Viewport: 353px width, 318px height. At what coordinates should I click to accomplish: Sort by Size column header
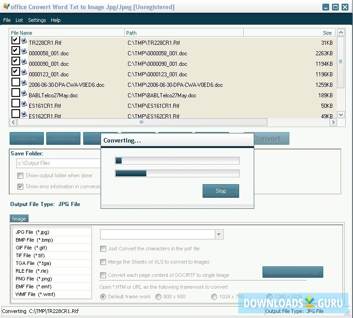click(x=290, y=33)
